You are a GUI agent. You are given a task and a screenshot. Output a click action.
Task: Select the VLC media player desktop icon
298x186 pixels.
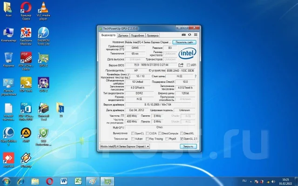click(43, 11)
